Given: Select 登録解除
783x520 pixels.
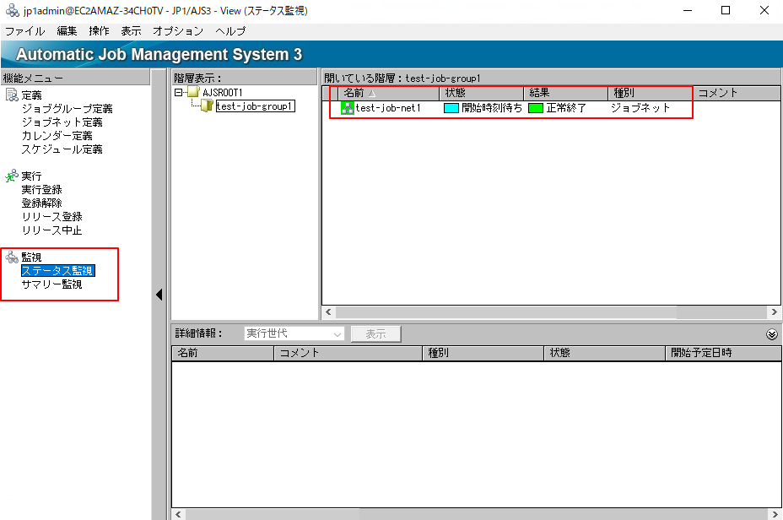Looking at the screenshot, I should point(41,203).
